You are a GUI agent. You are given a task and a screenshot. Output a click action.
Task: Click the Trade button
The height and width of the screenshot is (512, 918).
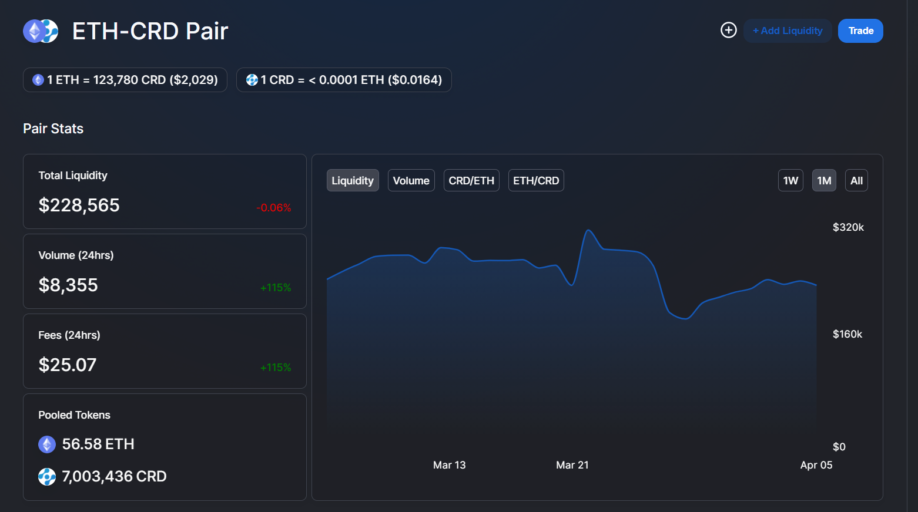coord(860,31)
